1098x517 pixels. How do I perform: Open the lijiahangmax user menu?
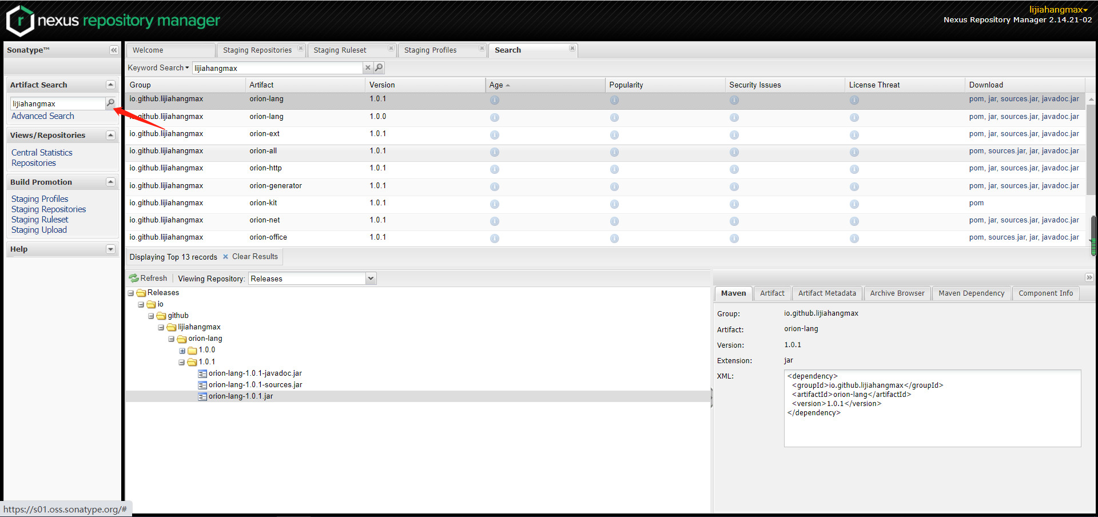(x=1059, y=9)
